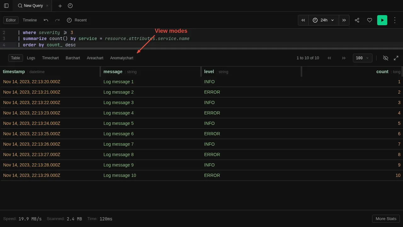
Task: Open the 24h time range dropdown
Action: click(x=323, y=20)
